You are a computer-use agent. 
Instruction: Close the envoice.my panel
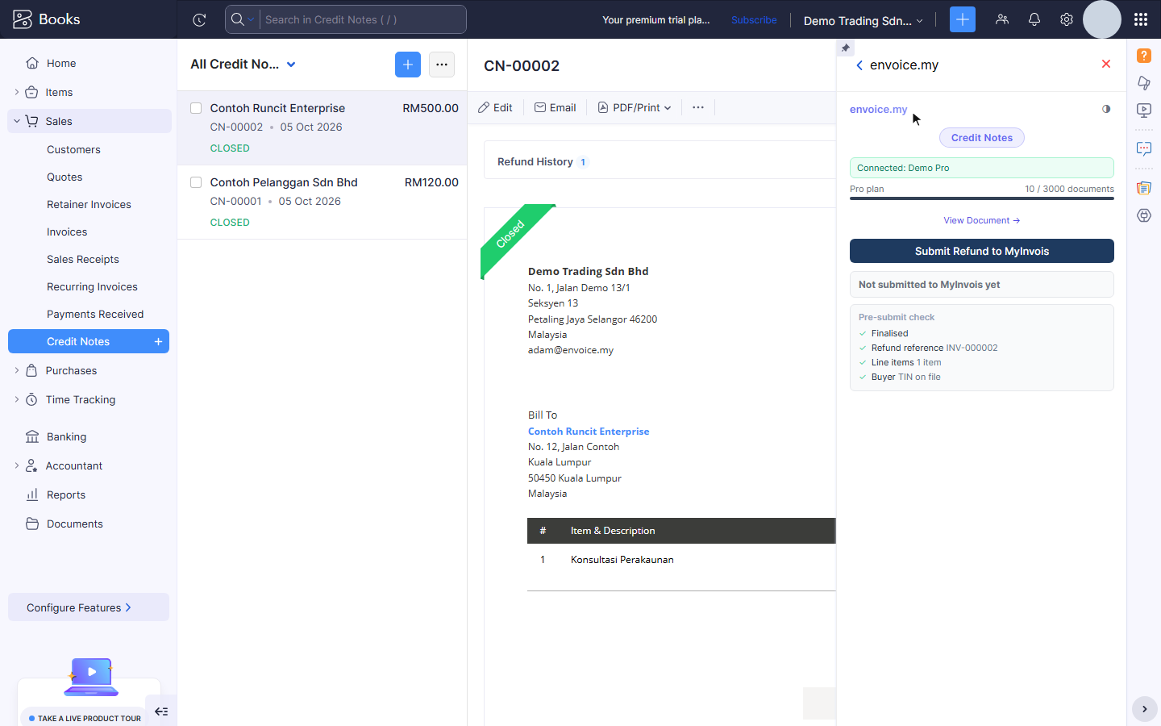pos(1106,64)
